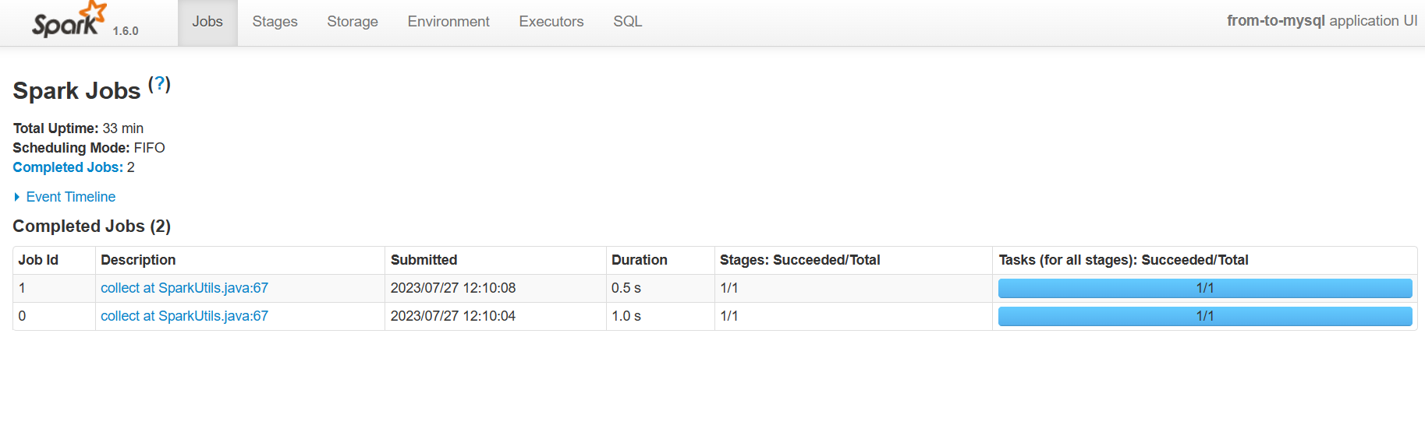Select the Environment tab
Viewport: 1425px width, 432px height.
pyautogui.click(x=448, y=22)
